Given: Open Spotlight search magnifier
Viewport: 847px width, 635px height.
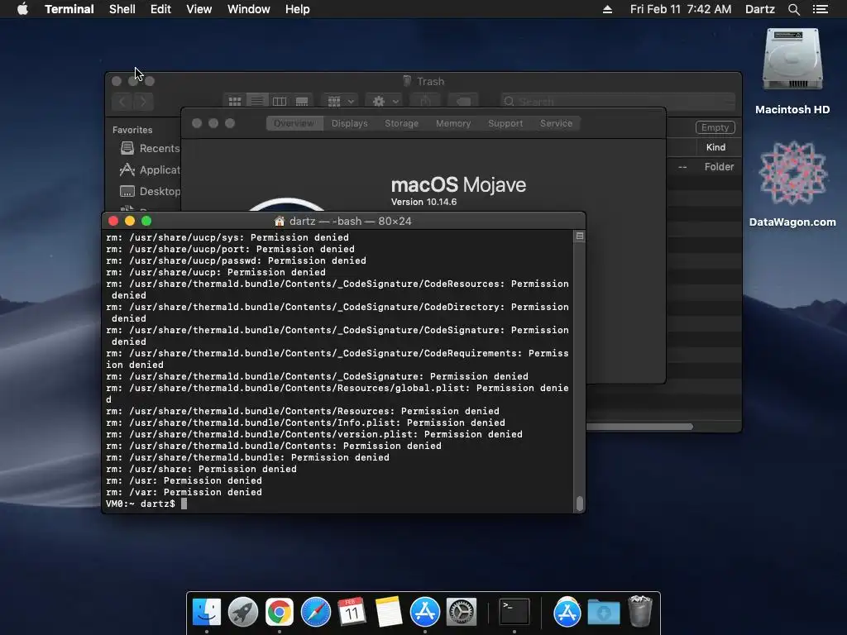Looking at the screenshot, I should click(793, 9).
